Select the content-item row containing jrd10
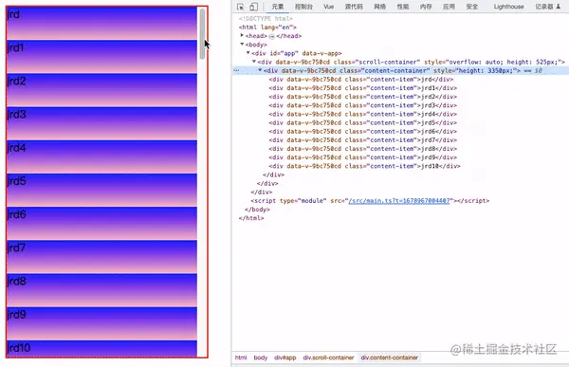 pyautogui.click(x=365, y=166)
